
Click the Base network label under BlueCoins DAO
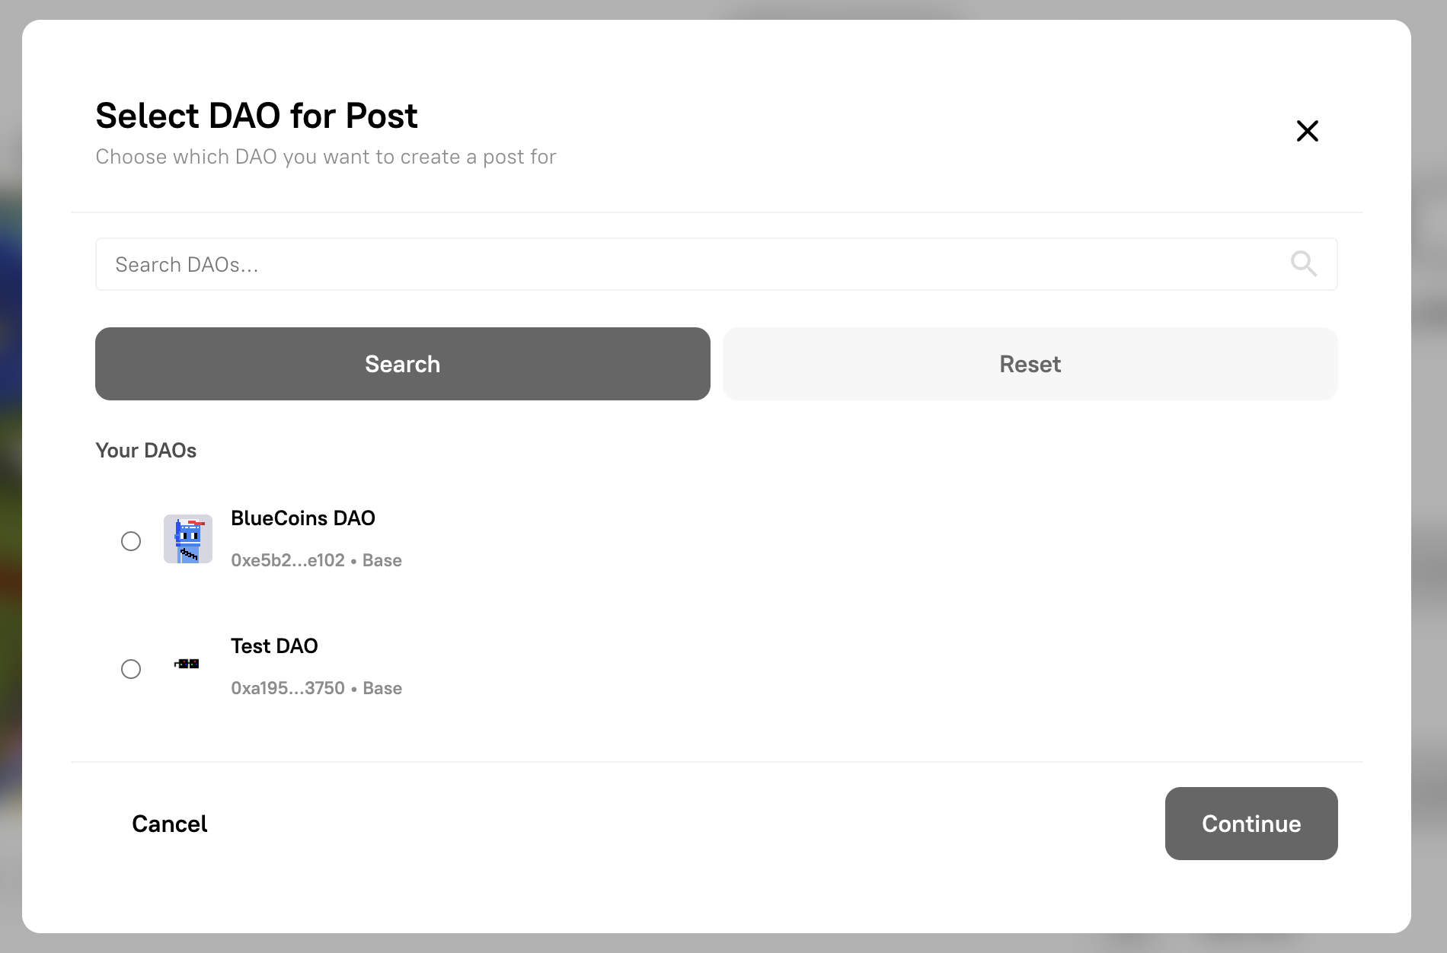pos(383,560)
